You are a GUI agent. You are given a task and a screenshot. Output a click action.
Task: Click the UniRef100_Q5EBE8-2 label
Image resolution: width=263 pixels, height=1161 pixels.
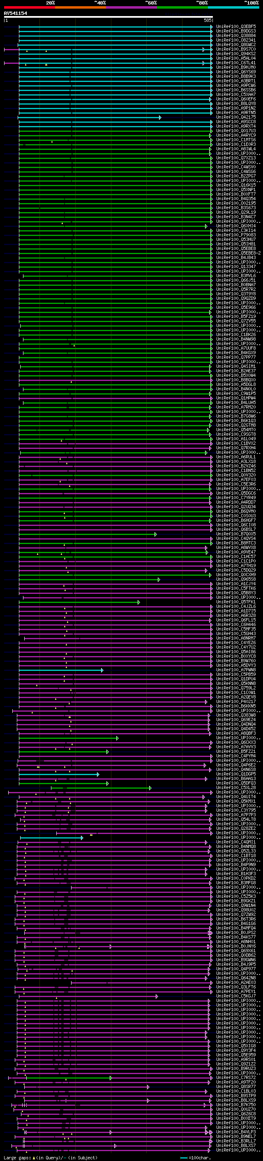pyautogui.click(x=238, y=253)
